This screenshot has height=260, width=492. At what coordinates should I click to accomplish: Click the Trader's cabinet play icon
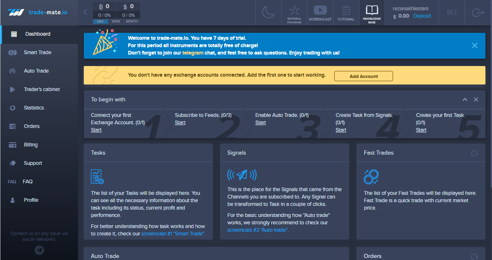12,89
